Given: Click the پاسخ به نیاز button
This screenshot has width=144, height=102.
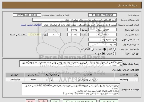Looking at the screenshot, I should pyautogui.click(x=109, y=101).
